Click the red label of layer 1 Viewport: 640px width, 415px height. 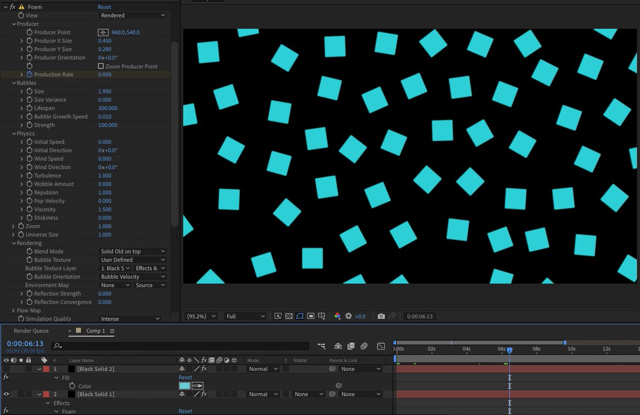click(x=46, y=369)
